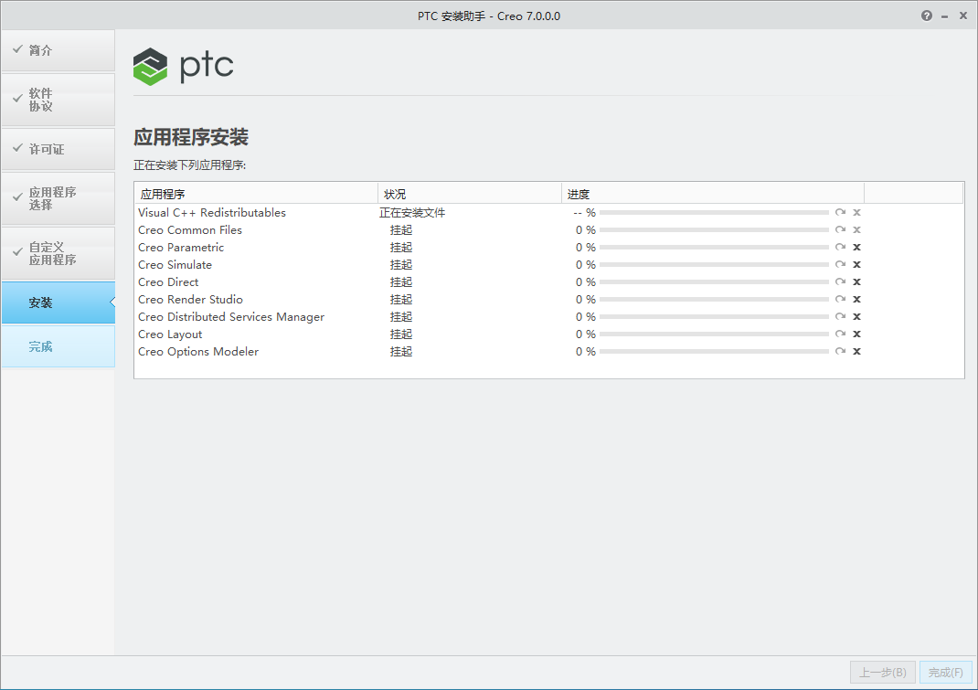The width and height of the screenshot is (978, 690).
Task: Click retry icon for Creo Distributed Services Manager
Action: pos(840,317)
